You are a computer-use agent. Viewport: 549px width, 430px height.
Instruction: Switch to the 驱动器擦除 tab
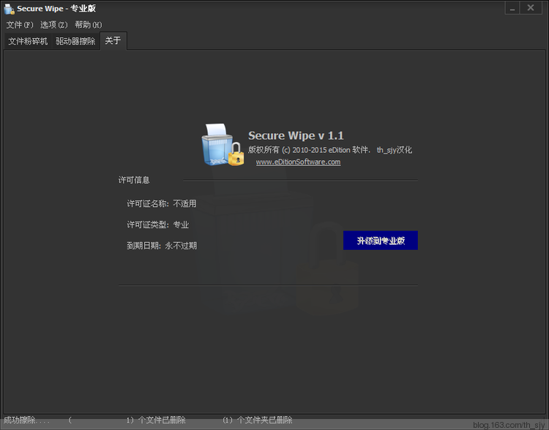(75, 41)
